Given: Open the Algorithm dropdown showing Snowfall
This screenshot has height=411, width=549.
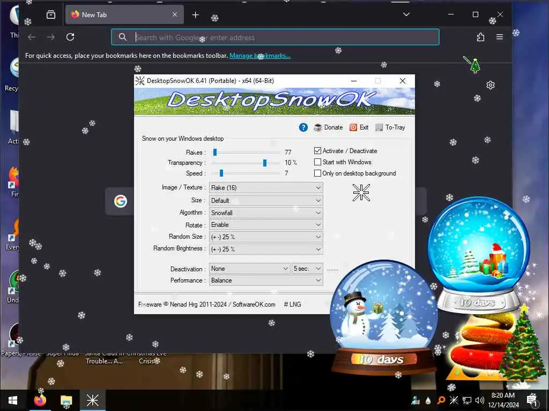Looking at the screenshot, I should coord(266,213).
